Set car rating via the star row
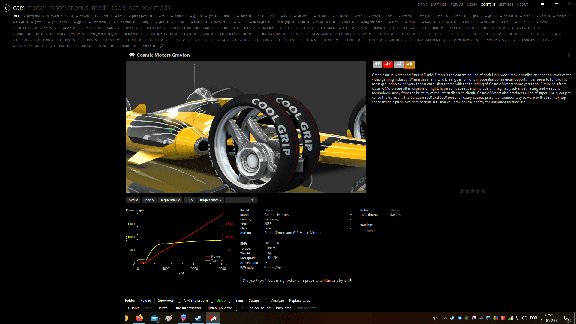Image resolution: width=576 pixels, height=324 pixels. coord(472,191)
